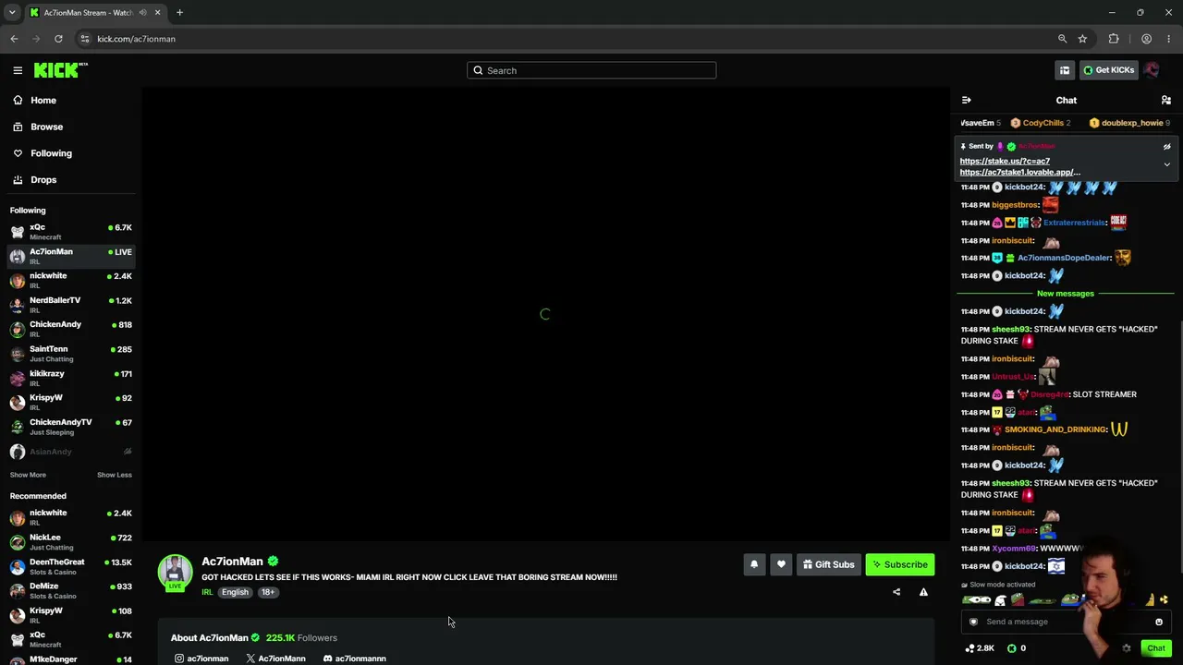Open the chat users list icon
This screenshot has height=665, width=1183.
(x=1166, y=100)
